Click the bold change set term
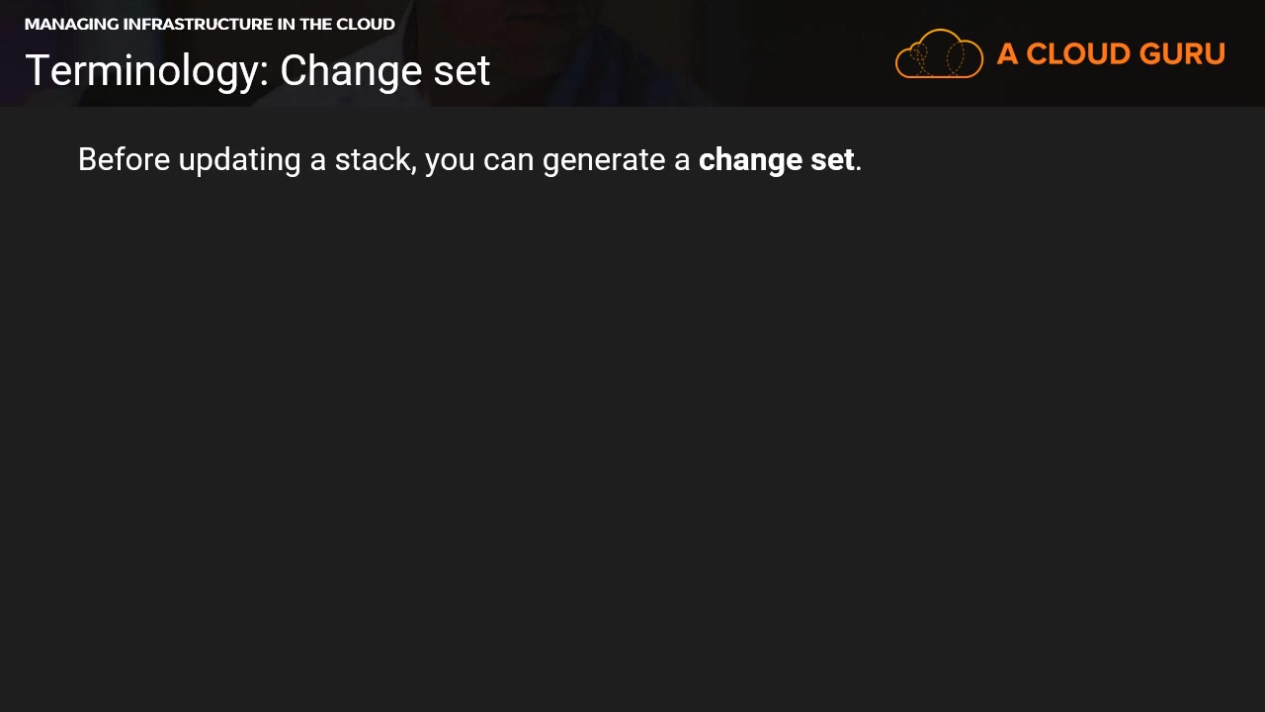Image resolution: width=1265 pixels, height=712 pixels. 776,160
